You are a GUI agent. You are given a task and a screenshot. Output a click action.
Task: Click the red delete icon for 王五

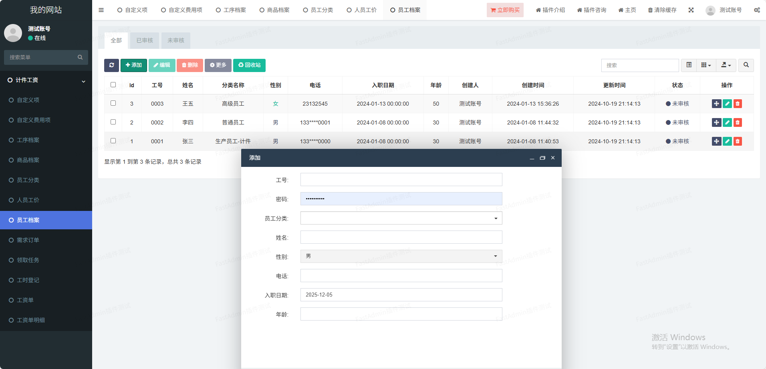point(738,104)
